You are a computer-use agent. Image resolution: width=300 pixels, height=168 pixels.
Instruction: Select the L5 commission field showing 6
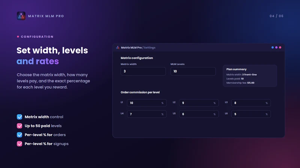199,114
